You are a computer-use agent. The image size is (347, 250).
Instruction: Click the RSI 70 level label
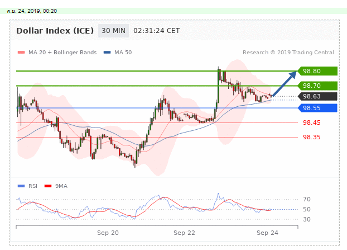307,200
